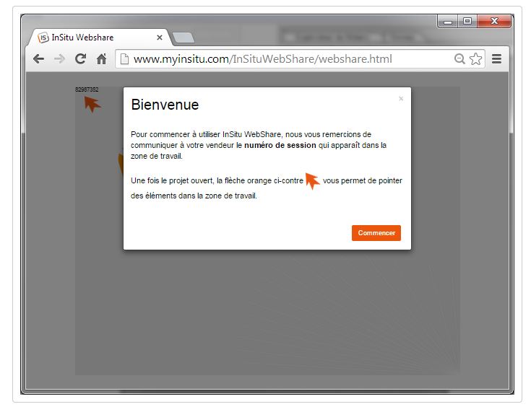This screenshot has width=531, height=412.
Task: Click the session number 82987352
Action: tap(87, 89)
